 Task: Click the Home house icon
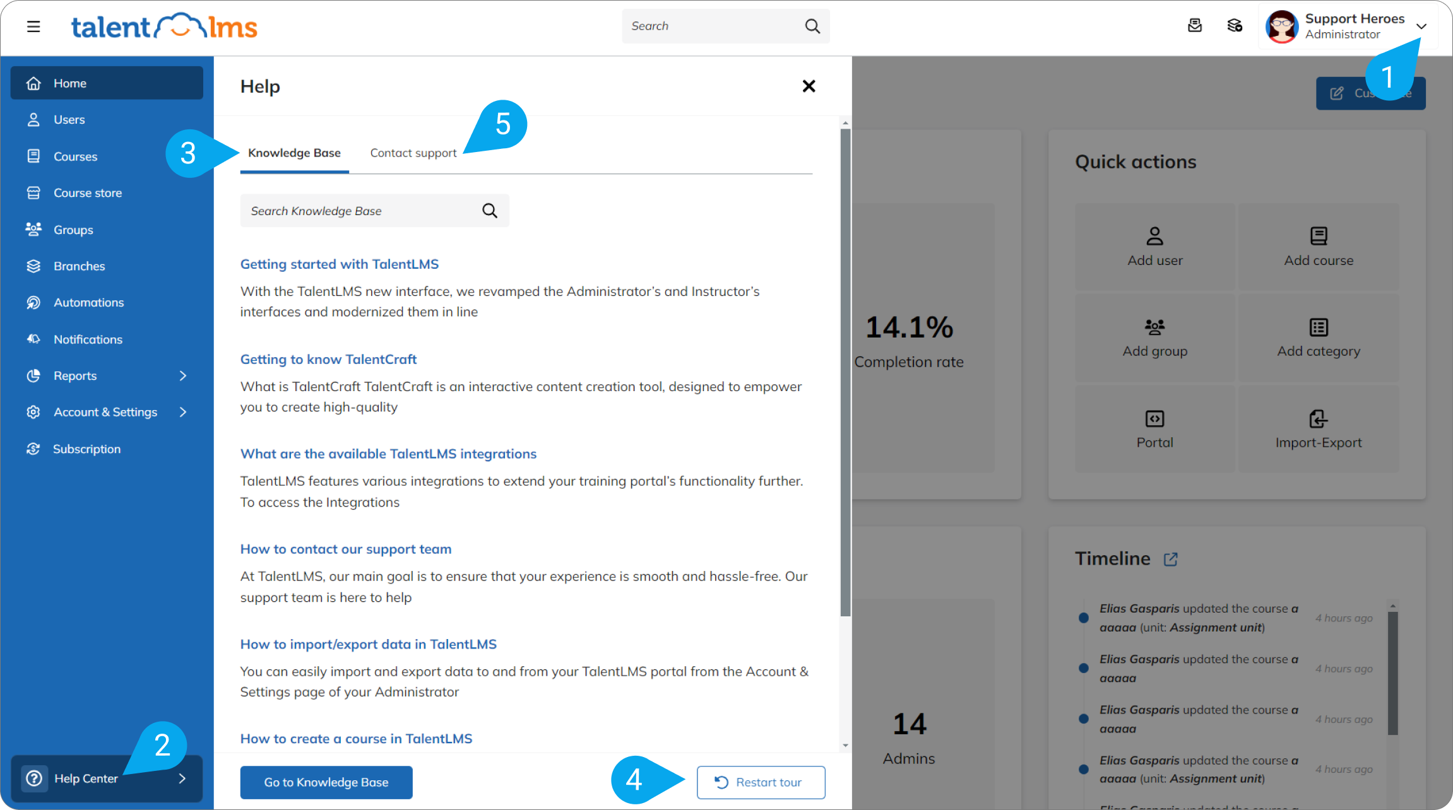[33, 83]
